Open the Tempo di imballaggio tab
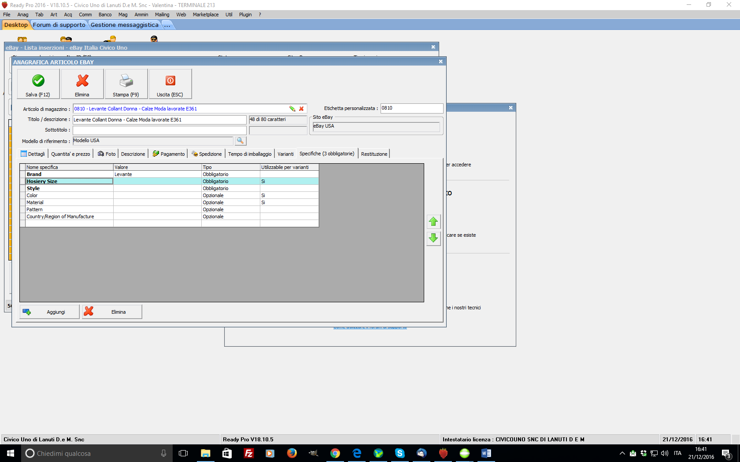 pyautogui.click(x=250, y=154)
